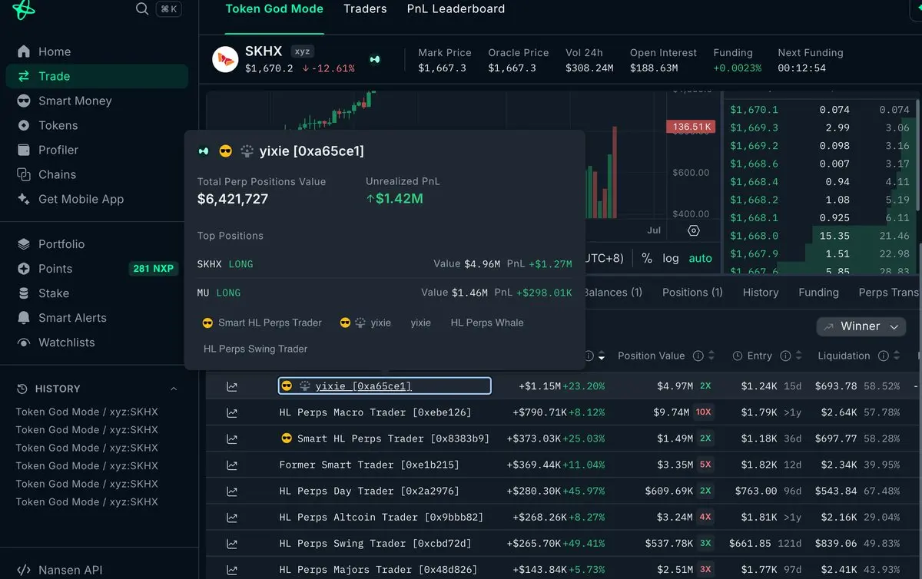This screenshot has width=922, height=579.
Task: Click the xyz tag beside SKHX
Action: (302, 51)
